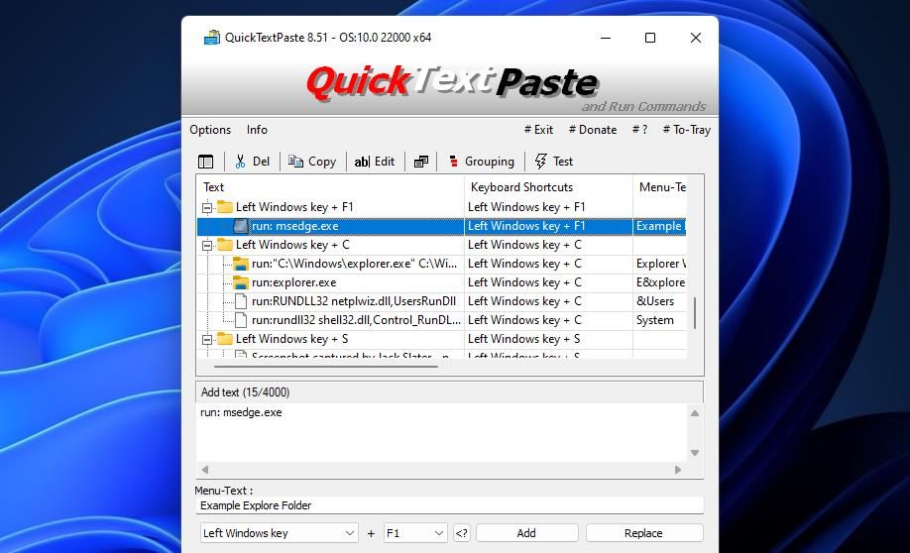Click the explorer icon beside run:explorer.exe
This screenshot has width=910, height=553.
(241, 282)
